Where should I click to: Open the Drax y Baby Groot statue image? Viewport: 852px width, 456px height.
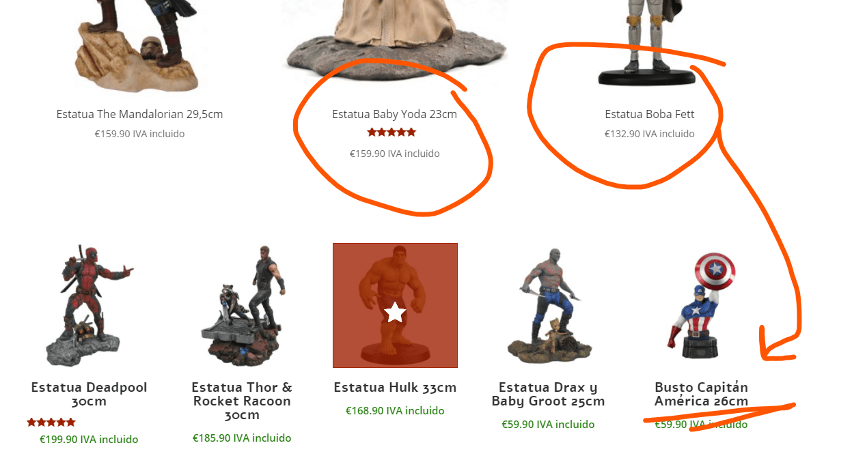click(x=548, y=305)
